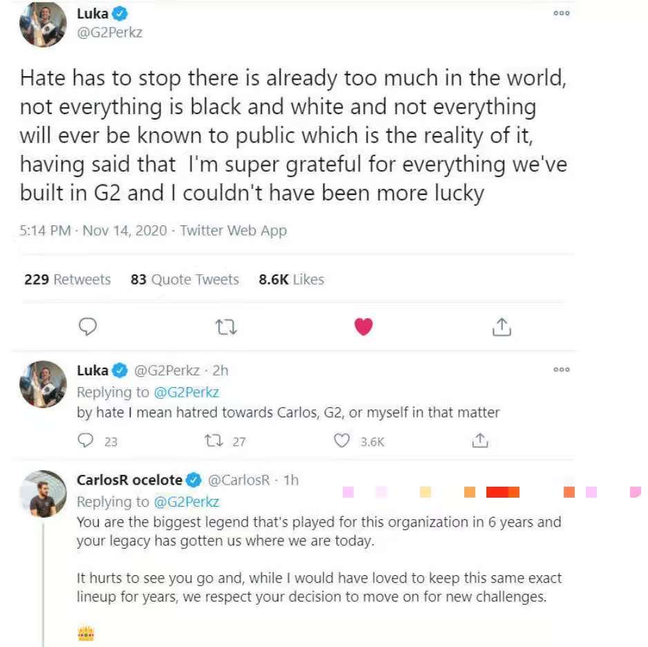Open CarlosR ocelote's profile avatar

click(43, 494)
